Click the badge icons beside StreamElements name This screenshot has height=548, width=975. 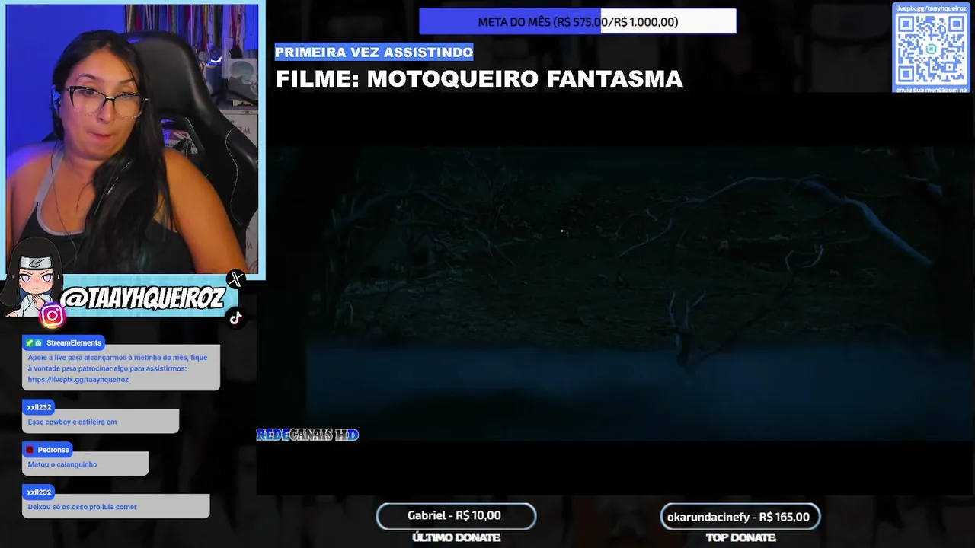coord(34,343)
